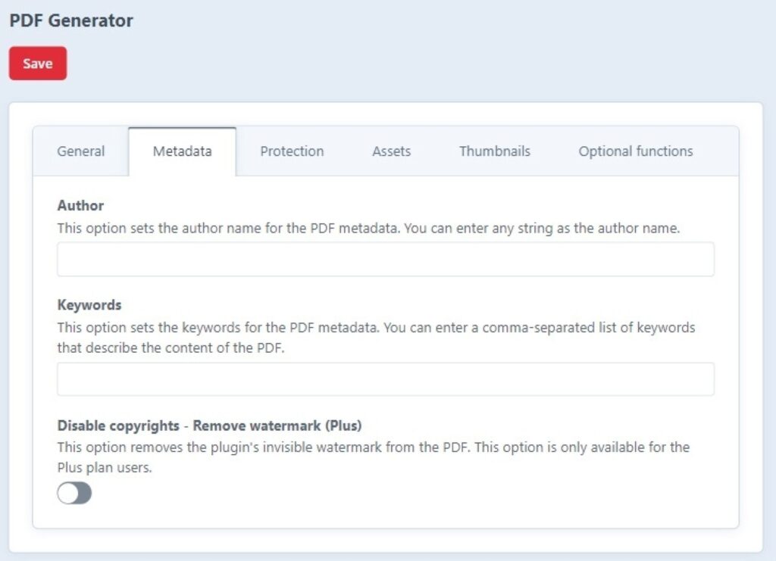
Task: Save the PDF Generator settings
Action: 37,64
